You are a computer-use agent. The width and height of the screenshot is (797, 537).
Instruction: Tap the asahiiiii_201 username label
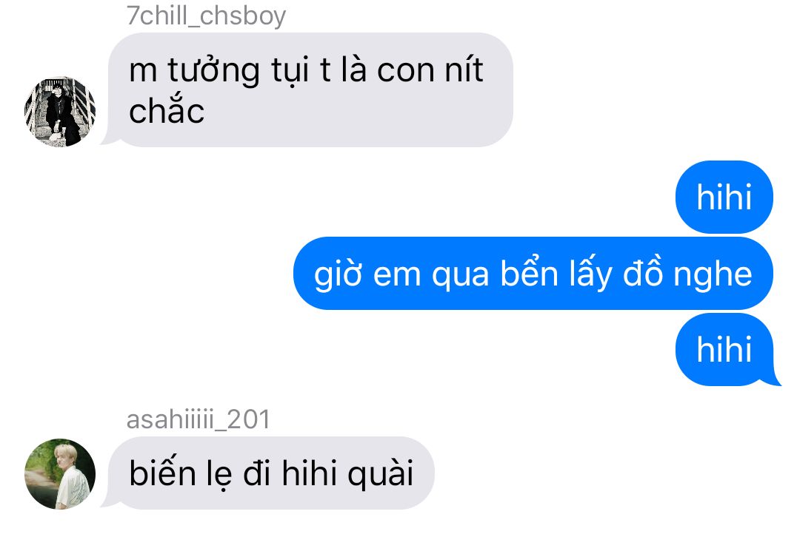[199, 419]
